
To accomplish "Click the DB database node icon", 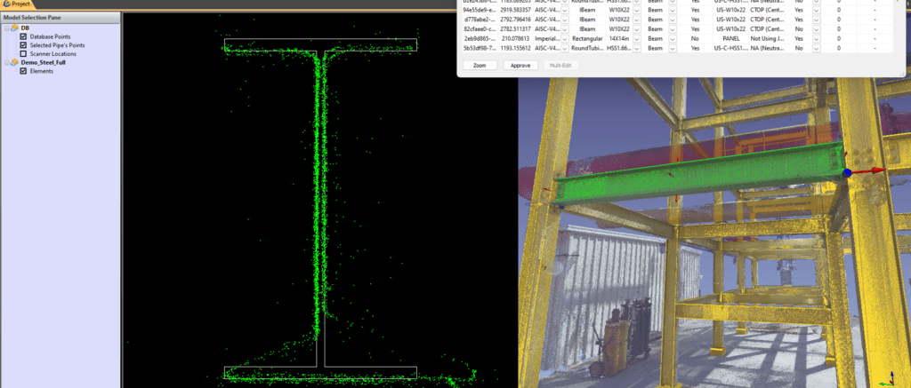I will [x=14, y=28].
